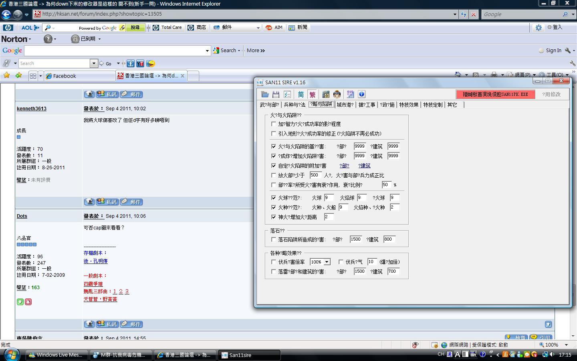Click the YouTube icon in browser toolbar
The height and width of the screenshot is (361, 577).
(140, 63)
